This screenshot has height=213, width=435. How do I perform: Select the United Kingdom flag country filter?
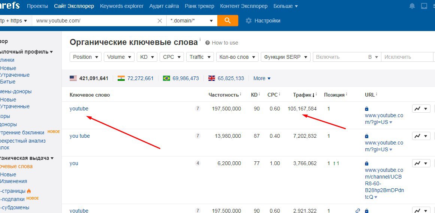212,78
